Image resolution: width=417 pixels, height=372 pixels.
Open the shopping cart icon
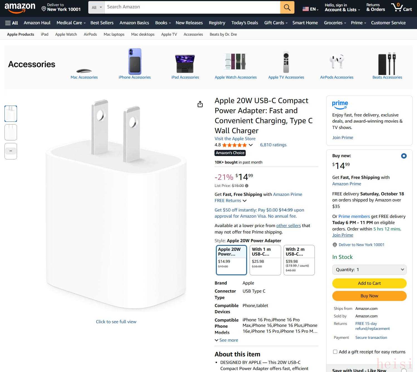click(401, 7)
